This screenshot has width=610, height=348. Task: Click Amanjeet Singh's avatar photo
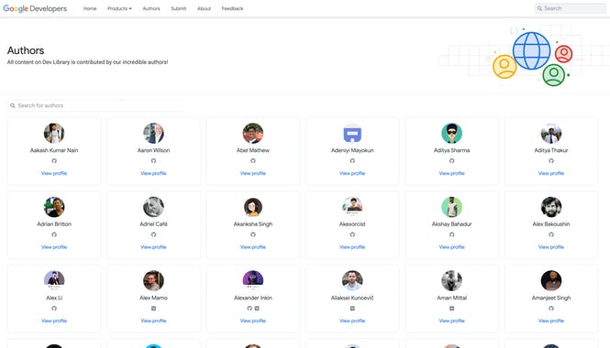[x=551, y=281]
